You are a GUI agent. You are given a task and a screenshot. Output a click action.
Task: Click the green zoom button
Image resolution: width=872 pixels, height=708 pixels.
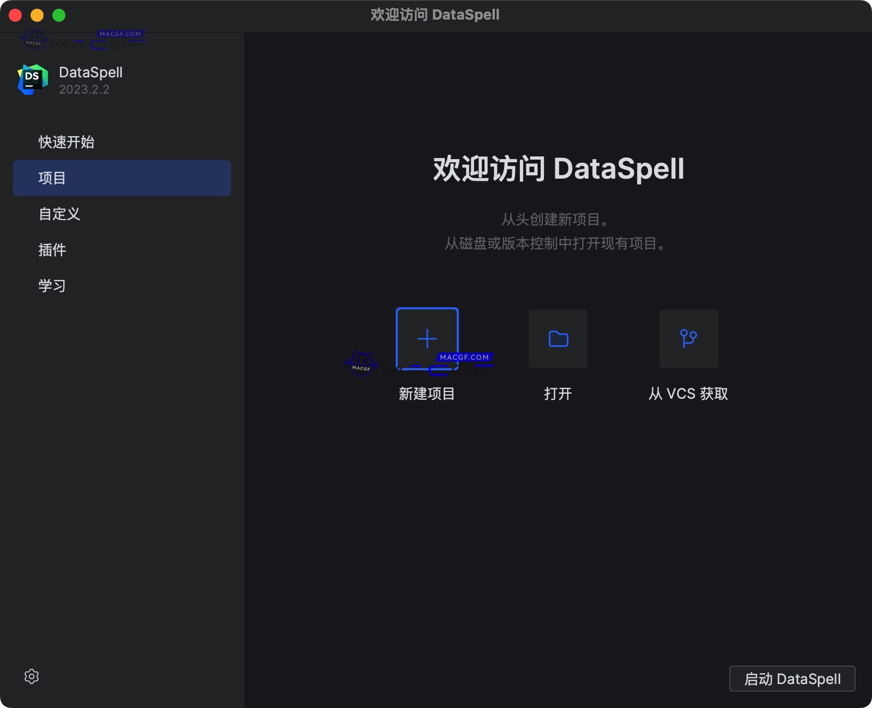coord(59,15)
